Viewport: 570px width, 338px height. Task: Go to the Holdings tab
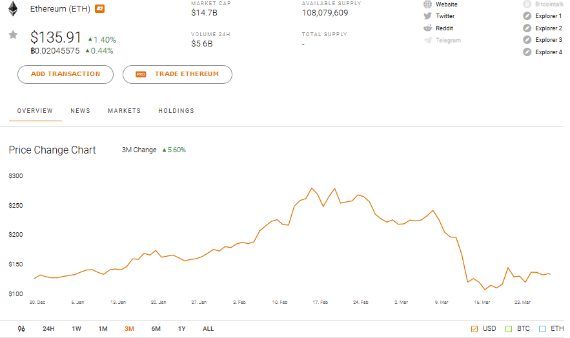[x=176, y=111]
